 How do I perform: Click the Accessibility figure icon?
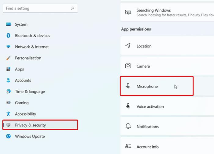tap(9, 114)
